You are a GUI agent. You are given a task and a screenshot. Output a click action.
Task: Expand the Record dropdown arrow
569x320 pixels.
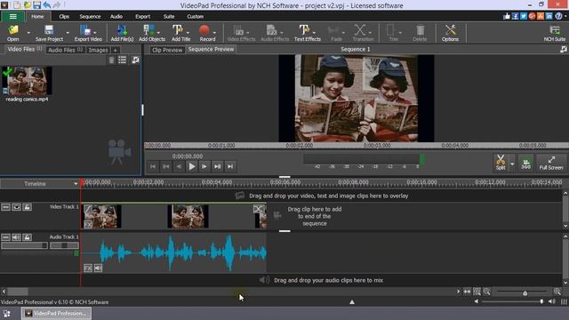pyautogui.click(x=214, y=32)
